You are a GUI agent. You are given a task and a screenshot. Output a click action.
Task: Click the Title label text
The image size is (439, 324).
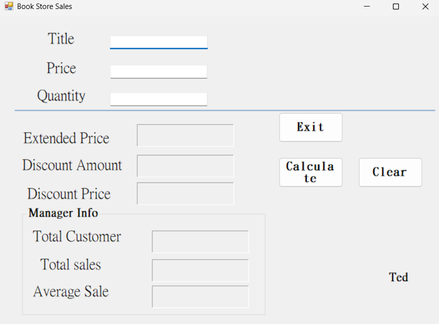[x=61, y=39]
